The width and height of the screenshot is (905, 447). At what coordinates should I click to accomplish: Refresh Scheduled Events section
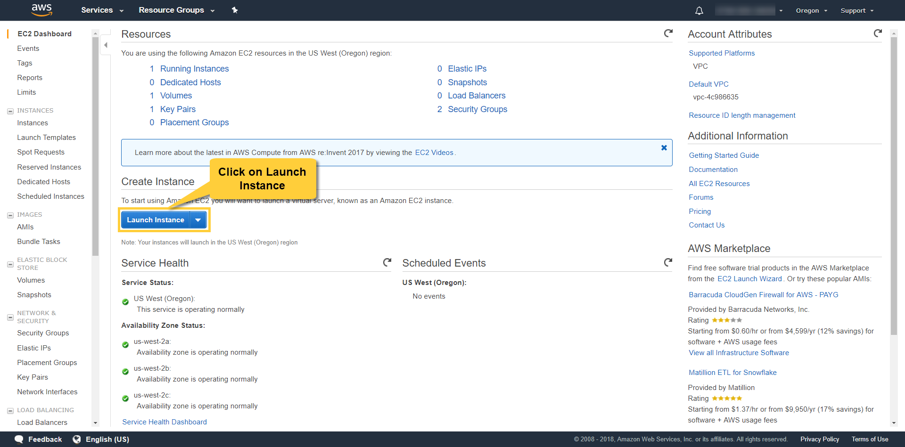point(668,262)
